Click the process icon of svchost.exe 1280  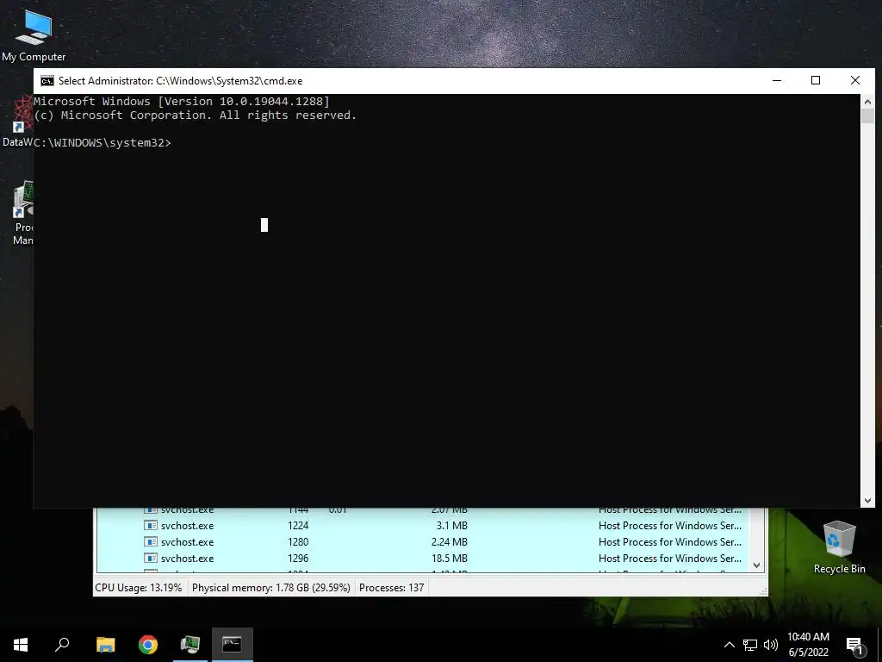coord(150,541)
